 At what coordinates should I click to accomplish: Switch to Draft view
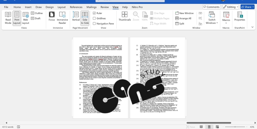coord(36,18)
